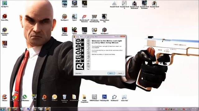Open the CCleaner desktop shortcut
199x111 pixels.
click(5, 98)
